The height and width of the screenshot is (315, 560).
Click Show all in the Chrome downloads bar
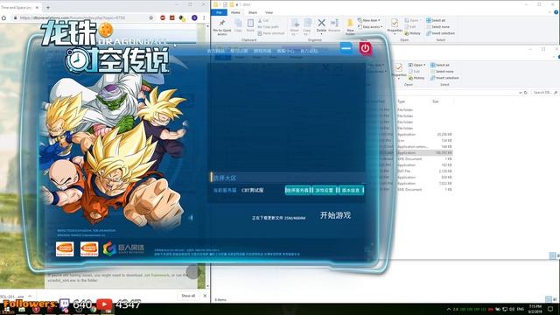[188, 296]
